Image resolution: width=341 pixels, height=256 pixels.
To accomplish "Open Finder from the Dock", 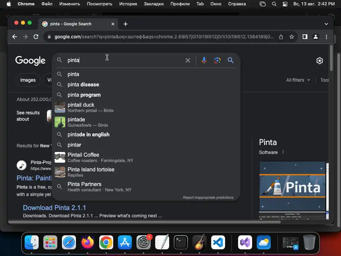I will point(32,242).
